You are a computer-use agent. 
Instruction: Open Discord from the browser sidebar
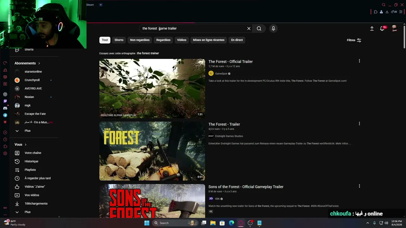click(x=5, y=108)
